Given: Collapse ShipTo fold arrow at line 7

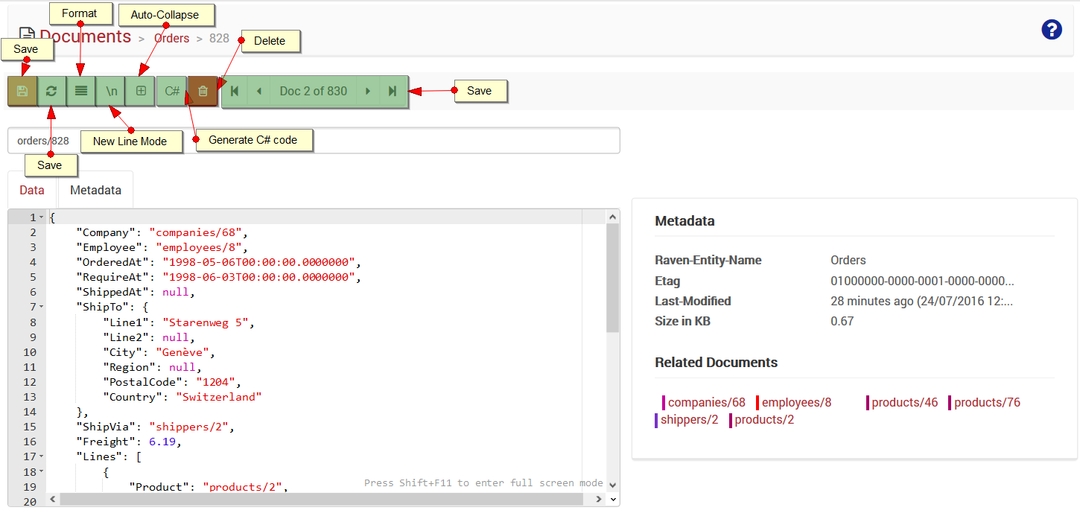Looking at the screenshot, I should pyautogui.click(x=41, y=307).
